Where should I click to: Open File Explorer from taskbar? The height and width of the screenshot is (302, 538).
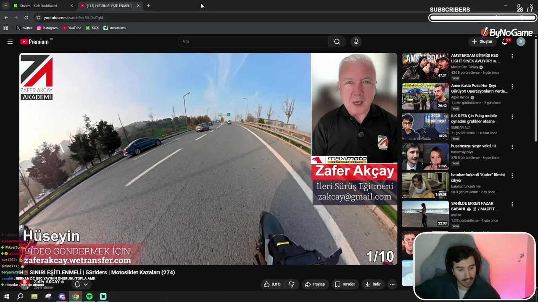click(34, 297)
